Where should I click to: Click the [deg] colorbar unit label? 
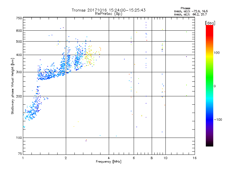(210, 23)
